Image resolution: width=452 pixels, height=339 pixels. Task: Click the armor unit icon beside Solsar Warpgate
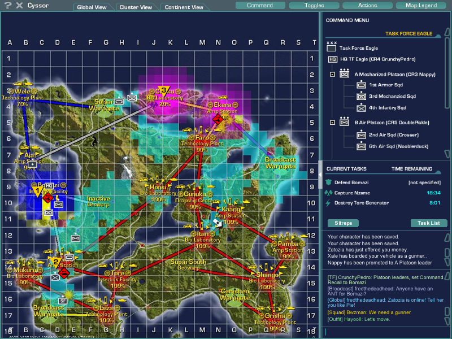coord(119,101)
